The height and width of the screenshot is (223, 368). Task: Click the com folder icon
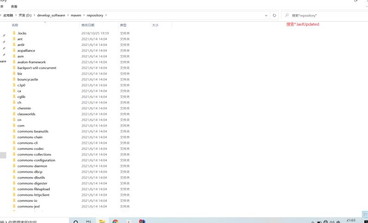pos(14,126)
